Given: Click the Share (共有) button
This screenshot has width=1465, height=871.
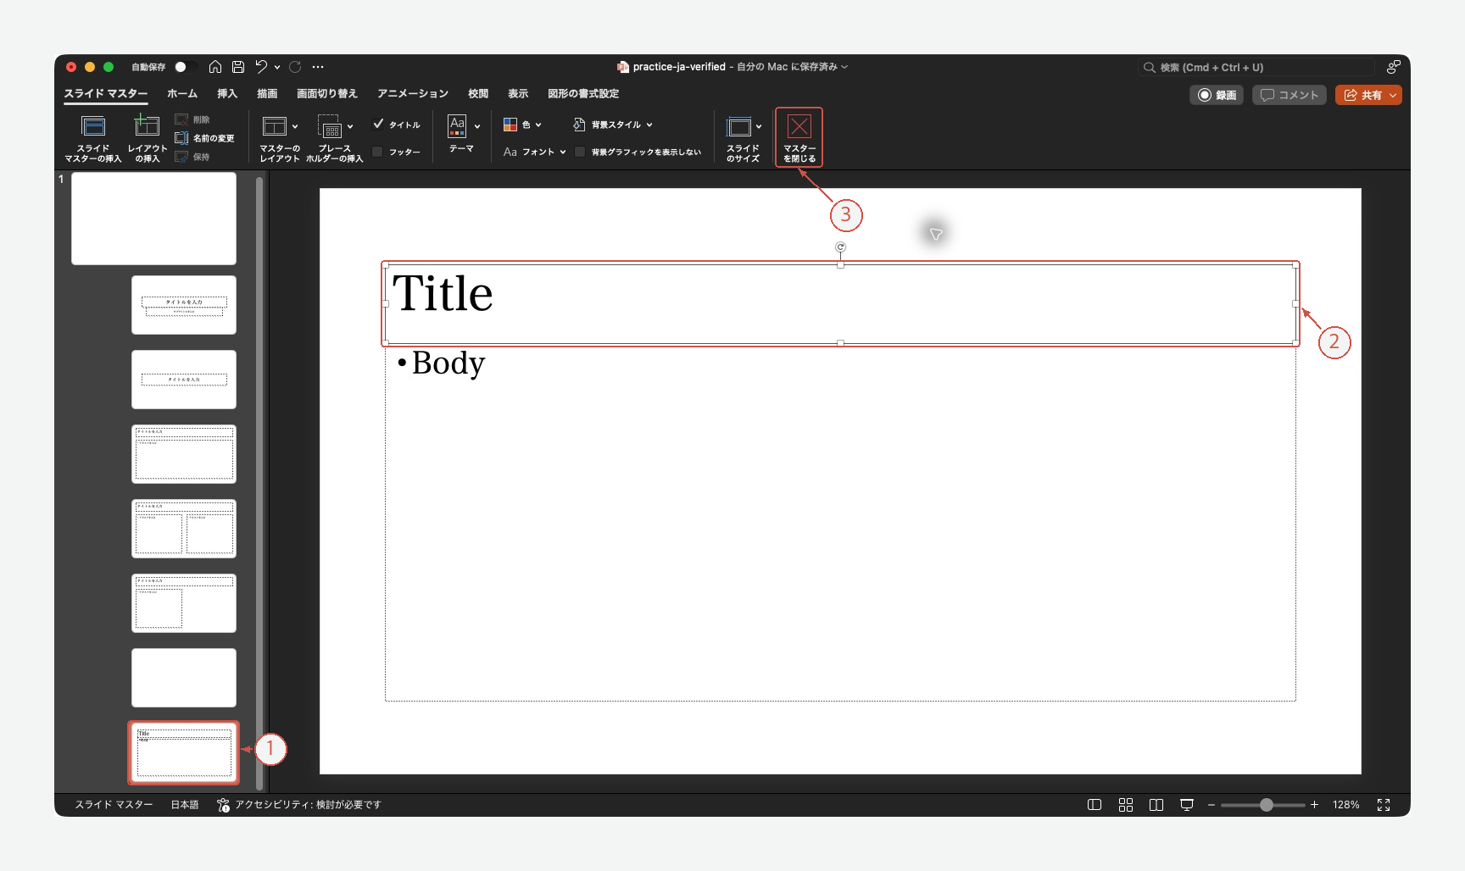Looking at the screenshot, I should (x=1368, y=95).
